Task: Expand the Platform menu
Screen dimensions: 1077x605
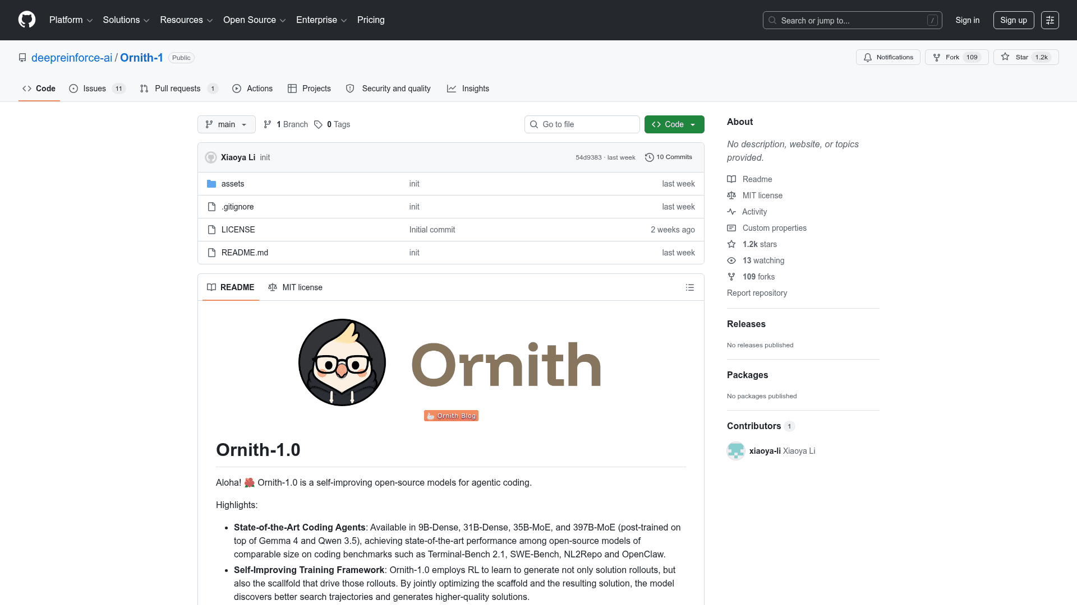Action: [x=71, y=20]
